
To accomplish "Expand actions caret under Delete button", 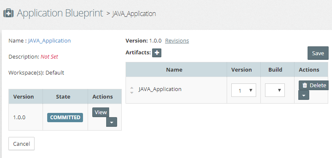I will [304, 95].
